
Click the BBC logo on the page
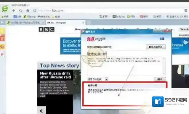[47, 29]
